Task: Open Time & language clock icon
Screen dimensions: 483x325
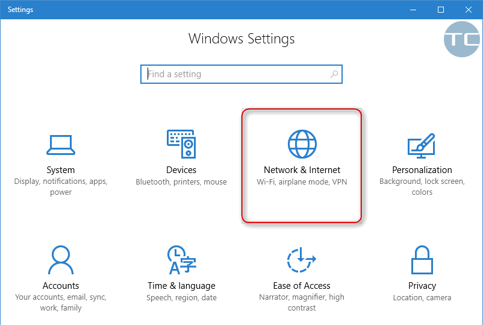Action: [x=182, y=260]
